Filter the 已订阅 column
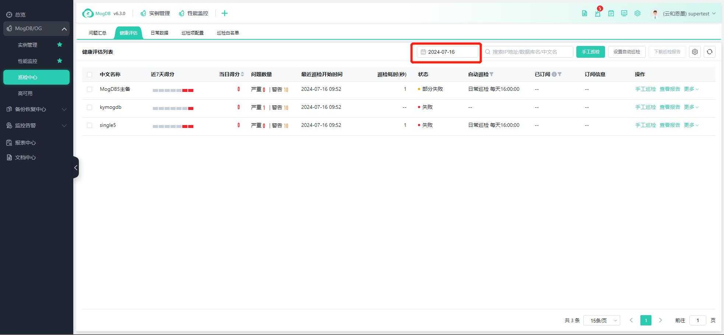The height and width of the screenshot is (335, 724). click(560, 74)
